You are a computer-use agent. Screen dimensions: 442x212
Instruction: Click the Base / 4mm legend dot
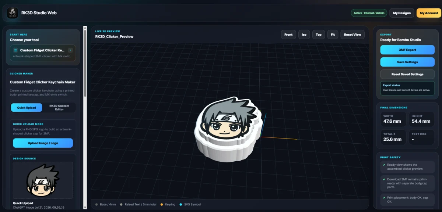97,204
